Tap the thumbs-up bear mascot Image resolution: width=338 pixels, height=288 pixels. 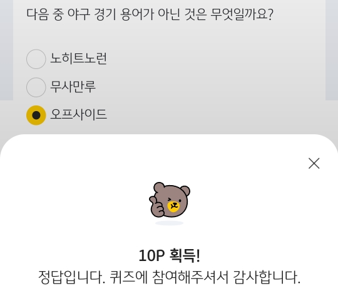click(170, 200)
